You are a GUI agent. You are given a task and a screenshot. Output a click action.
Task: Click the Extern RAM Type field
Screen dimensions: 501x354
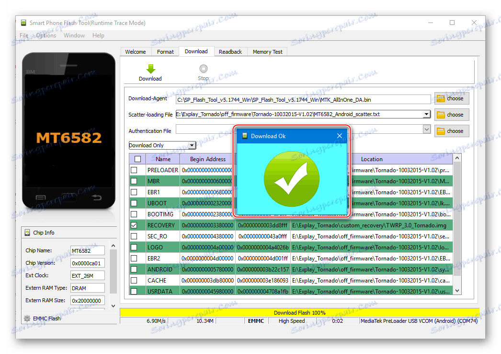tap(88, 288)
